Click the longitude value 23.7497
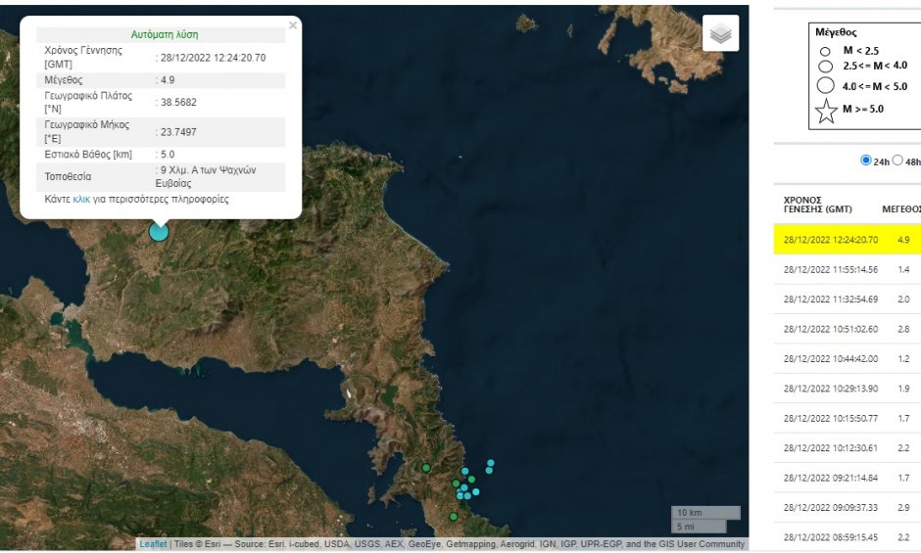This screenshot has width=921, height=553. tap(178, 132)
